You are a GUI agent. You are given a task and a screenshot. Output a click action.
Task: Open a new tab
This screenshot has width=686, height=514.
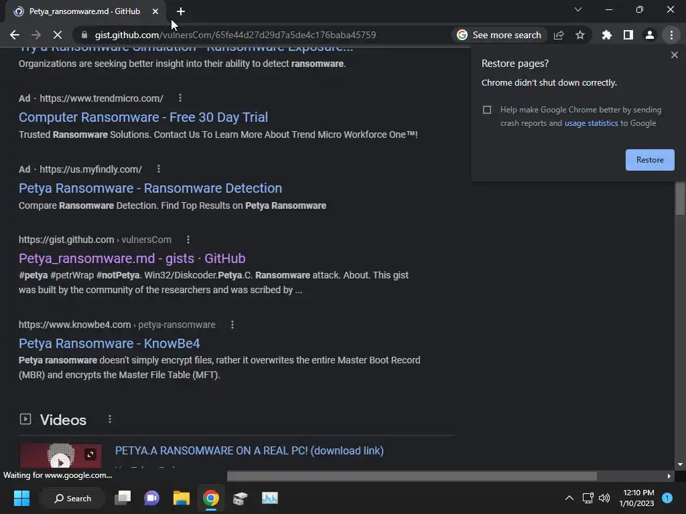[x=181, y=11]
